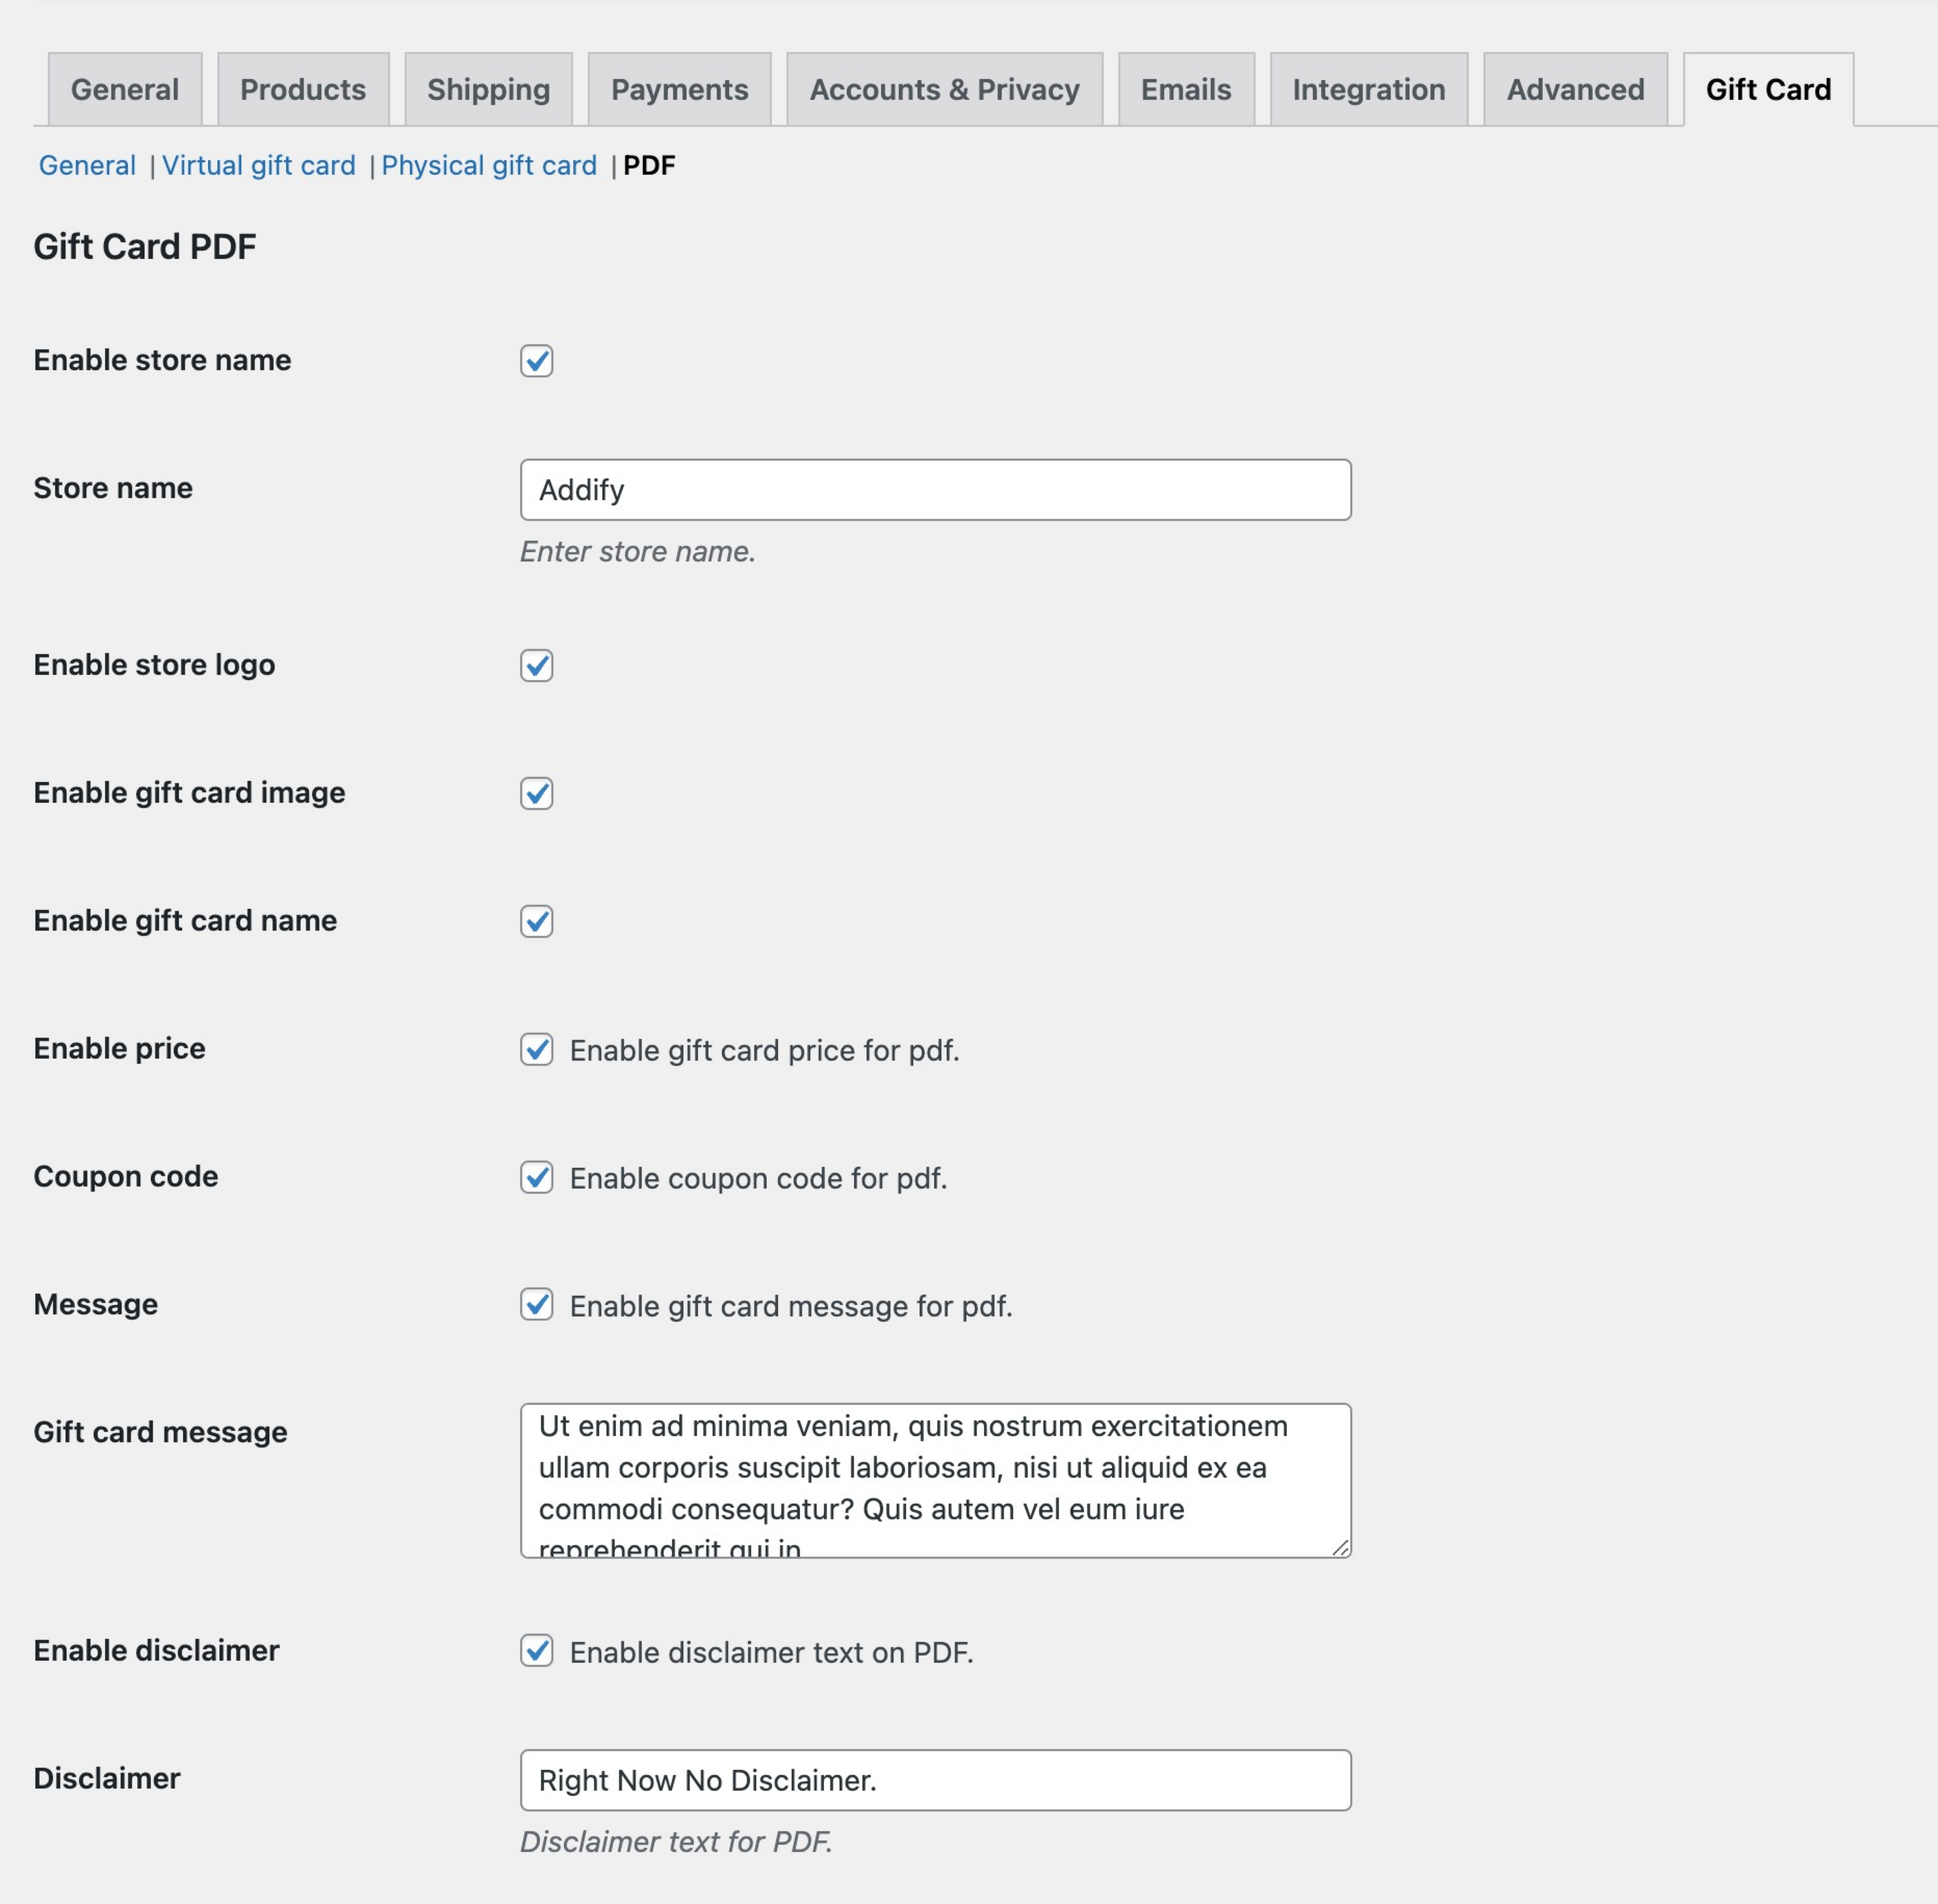
Task: Switch to the Emails tab
Action: coord(1185,89)
